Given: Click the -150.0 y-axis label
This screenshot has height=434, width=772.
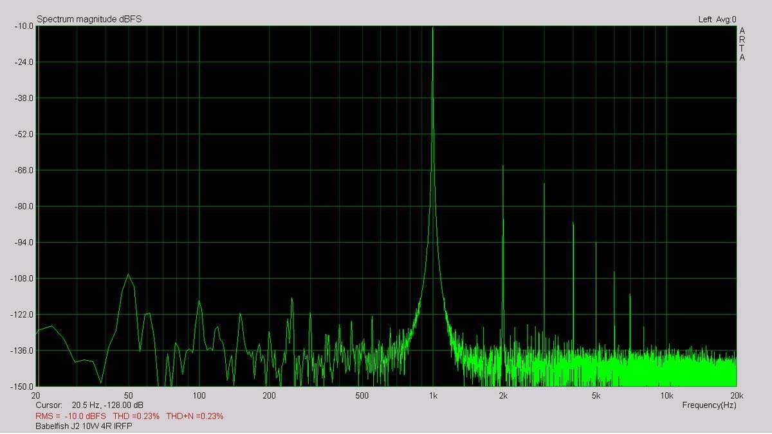Looking at the screenshot, I should point(22,386).
